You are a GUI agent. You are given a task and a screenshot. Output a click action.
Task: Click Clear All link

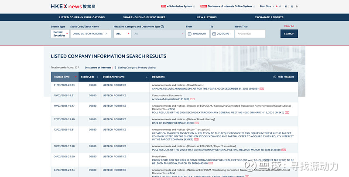point(289,26)
